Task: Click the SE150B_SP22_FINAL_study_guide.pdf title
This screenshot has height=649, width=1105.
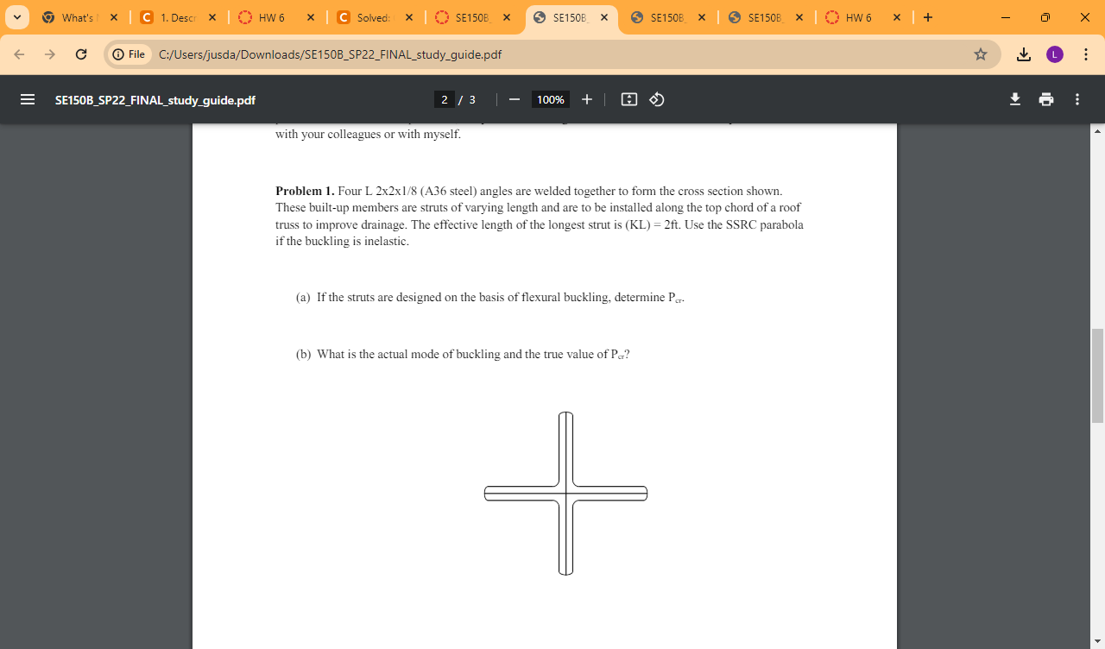Action: (x=155, y=100)
